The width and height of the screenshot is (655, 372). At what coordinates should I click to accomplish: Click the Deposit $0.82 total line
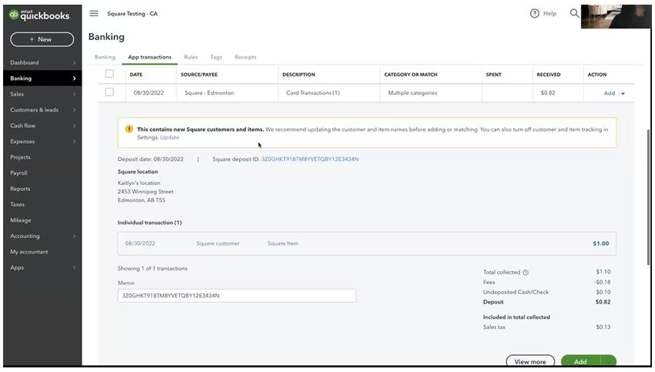tap(547, 302)
